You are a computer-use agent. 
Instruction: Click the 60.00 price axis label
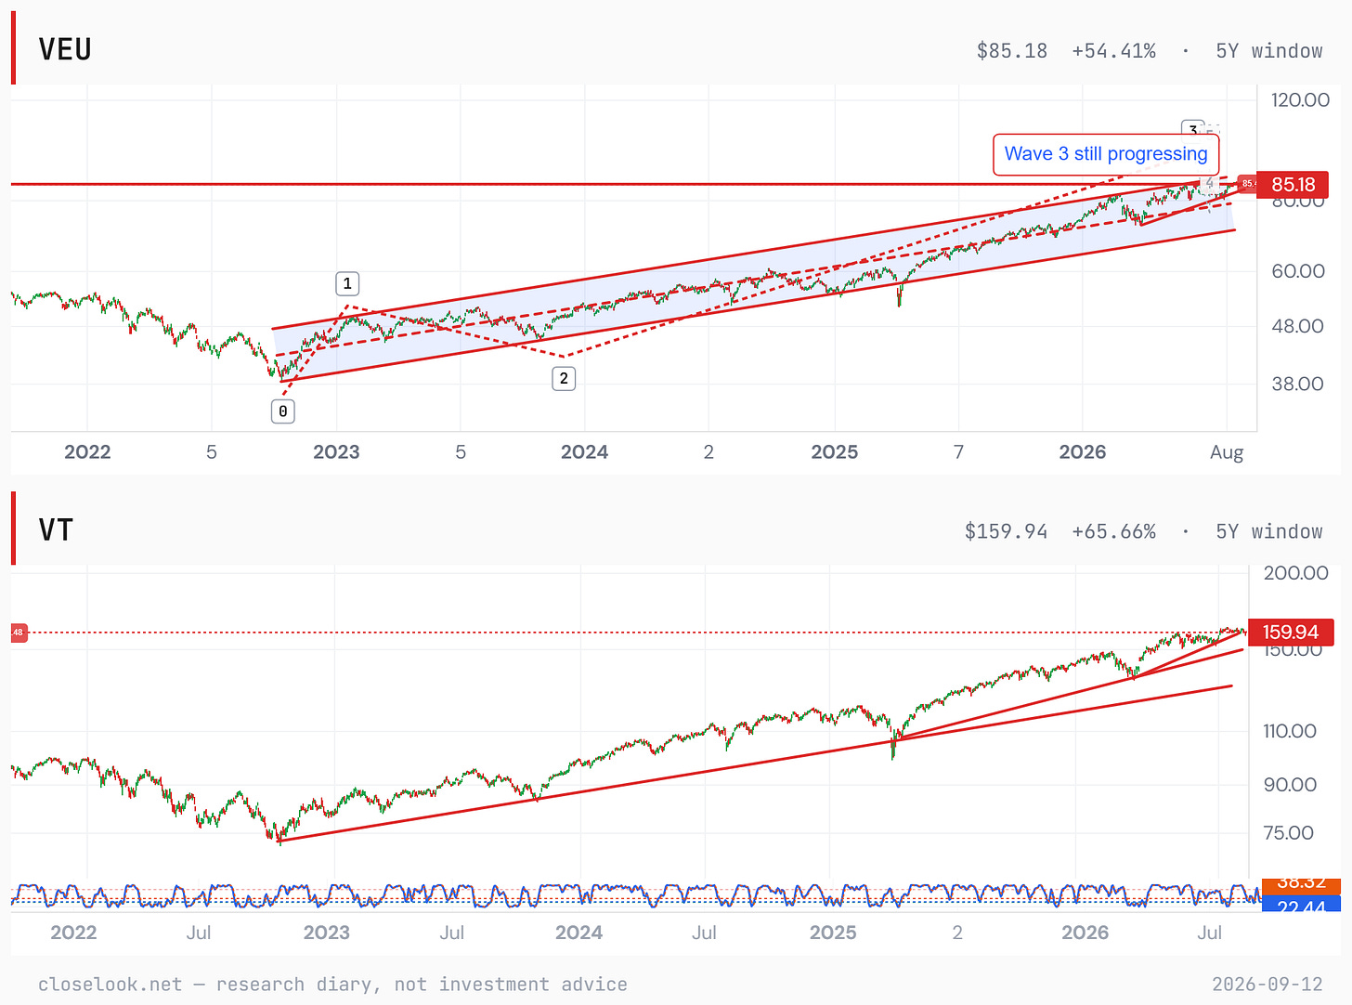coord(1298,271)
